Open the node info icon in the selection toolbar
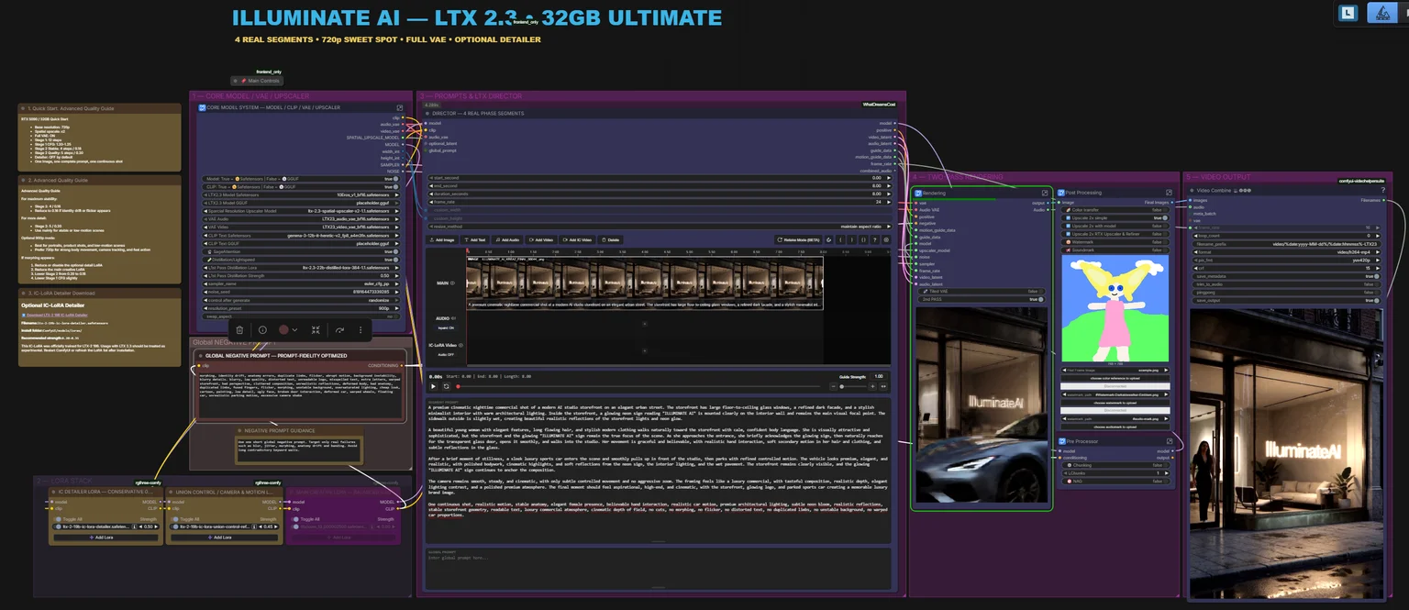 click(x=262, y=329)
